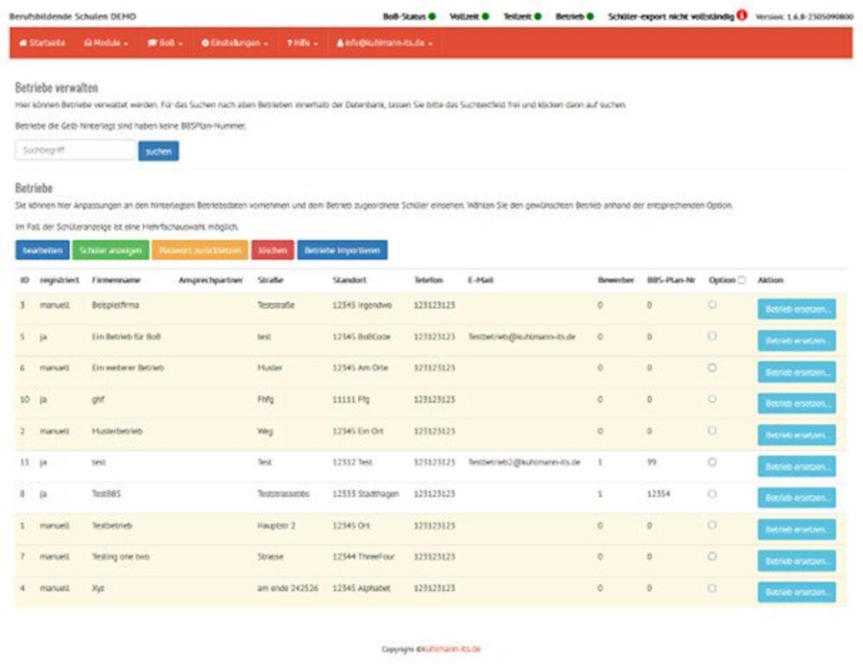
Task: Open the Einstellungen dropdown
Action: coord(235,43)
